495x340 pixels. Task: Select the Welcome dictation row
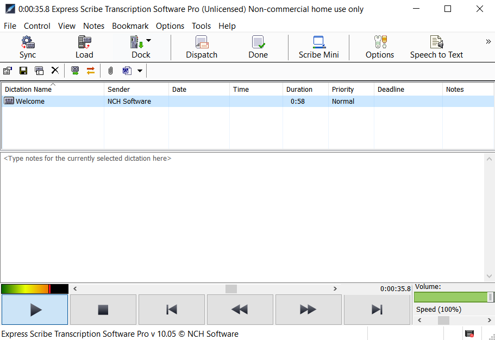(x=30, y=102)
